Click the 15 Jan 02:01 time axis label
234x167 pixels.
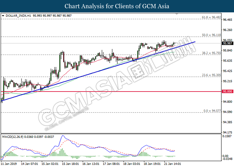click(x=50, y=164)
